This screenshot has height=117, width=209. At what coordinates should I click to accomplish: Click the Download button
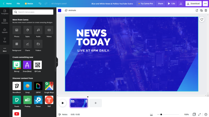[x=193, y=4]
